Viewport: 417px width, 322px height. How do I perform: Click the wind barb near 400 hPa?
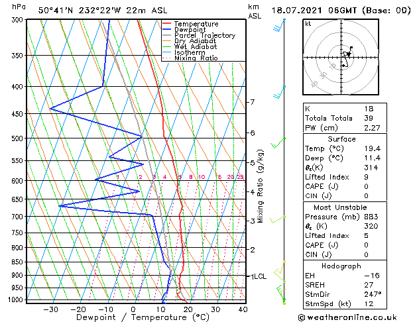[279, 92]
